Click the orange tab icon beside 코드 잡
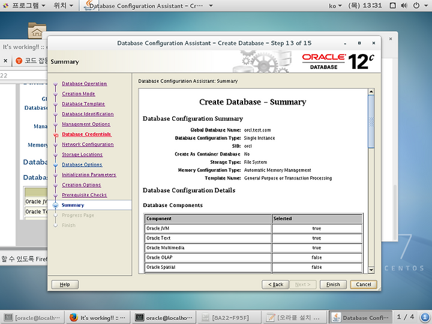Screen dimensions: 432x324 [19, 61]
